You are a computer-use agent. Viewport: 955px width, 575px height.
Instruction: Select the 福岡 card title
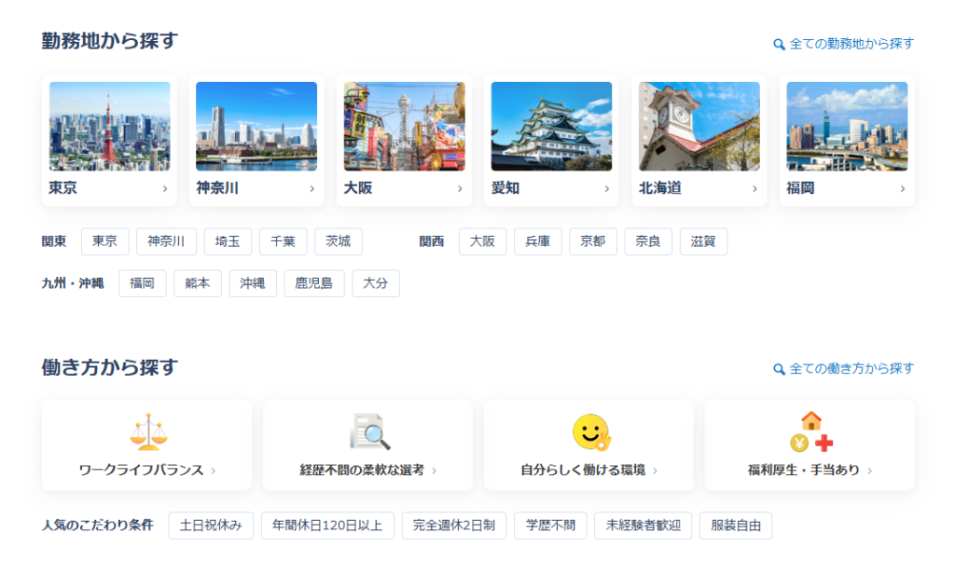tap(800, 188)
